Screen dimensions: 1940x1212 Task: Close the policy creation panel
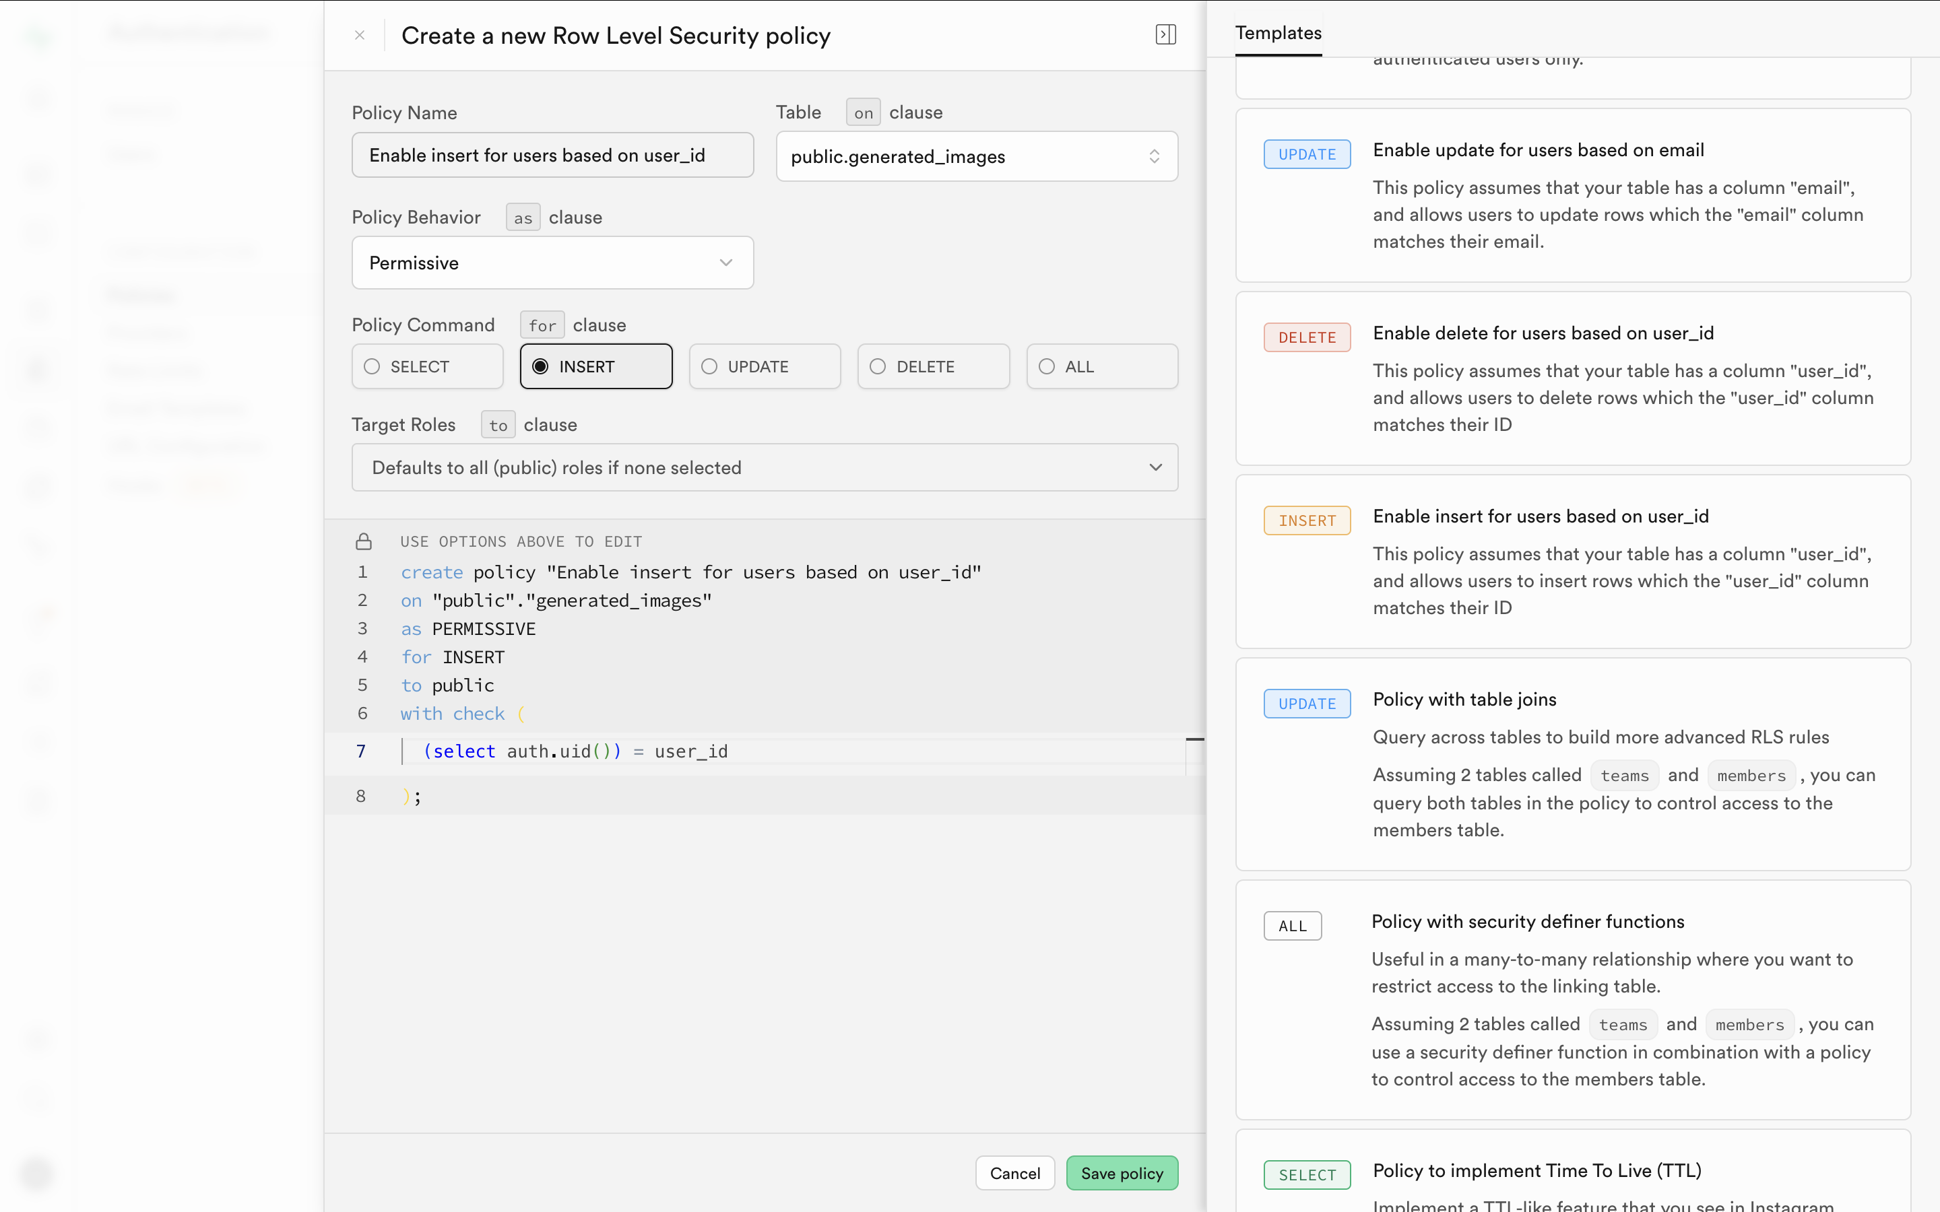[360, 35]
